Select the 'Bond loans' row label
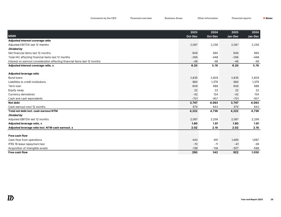The width and height of the screenshot is (281, 217). pos(15,78)
